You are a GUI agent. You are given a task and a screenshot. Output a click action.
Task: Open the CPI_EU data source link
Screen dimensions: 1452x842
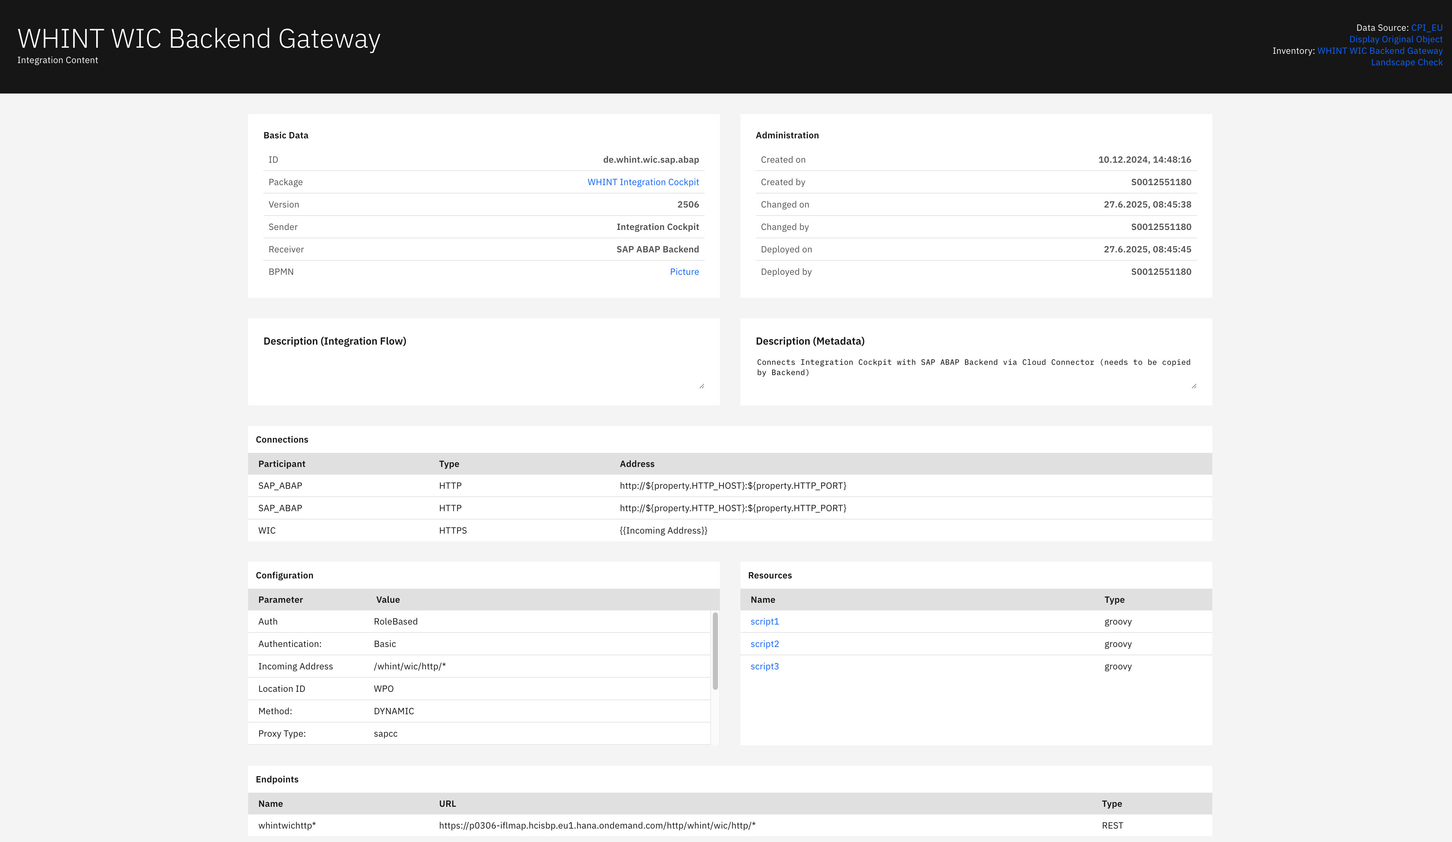point(1427,28)
